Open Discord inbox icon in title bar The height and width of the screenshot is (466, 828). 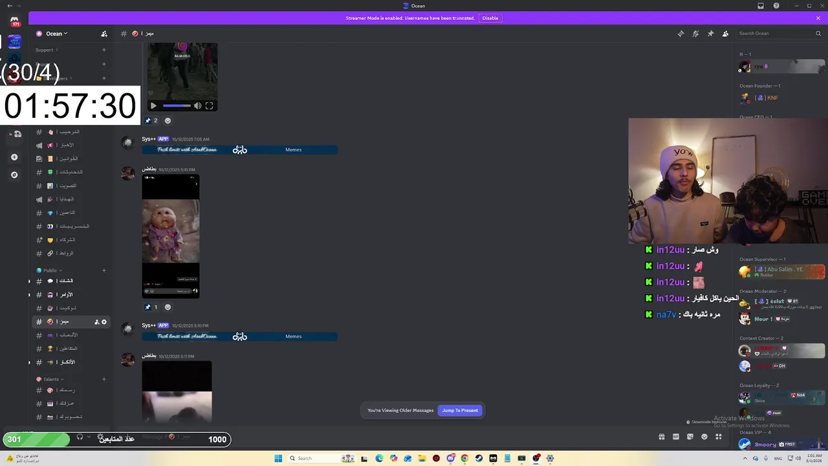point(761,6)
